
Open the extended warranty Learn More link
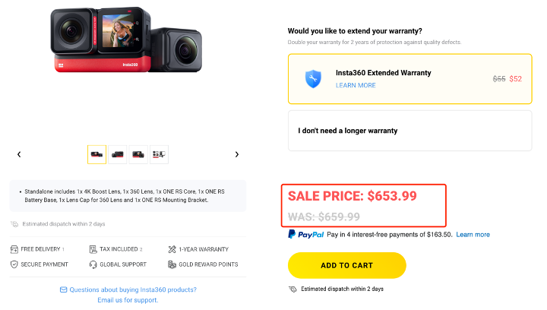click(356, 85)
